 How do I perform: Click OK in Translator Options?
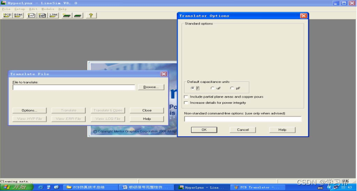point(204,130)
